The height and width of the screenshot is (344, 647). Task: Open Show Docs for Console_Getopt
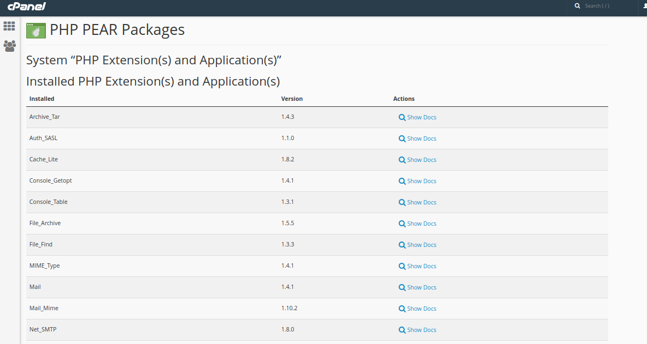(421, 181)
